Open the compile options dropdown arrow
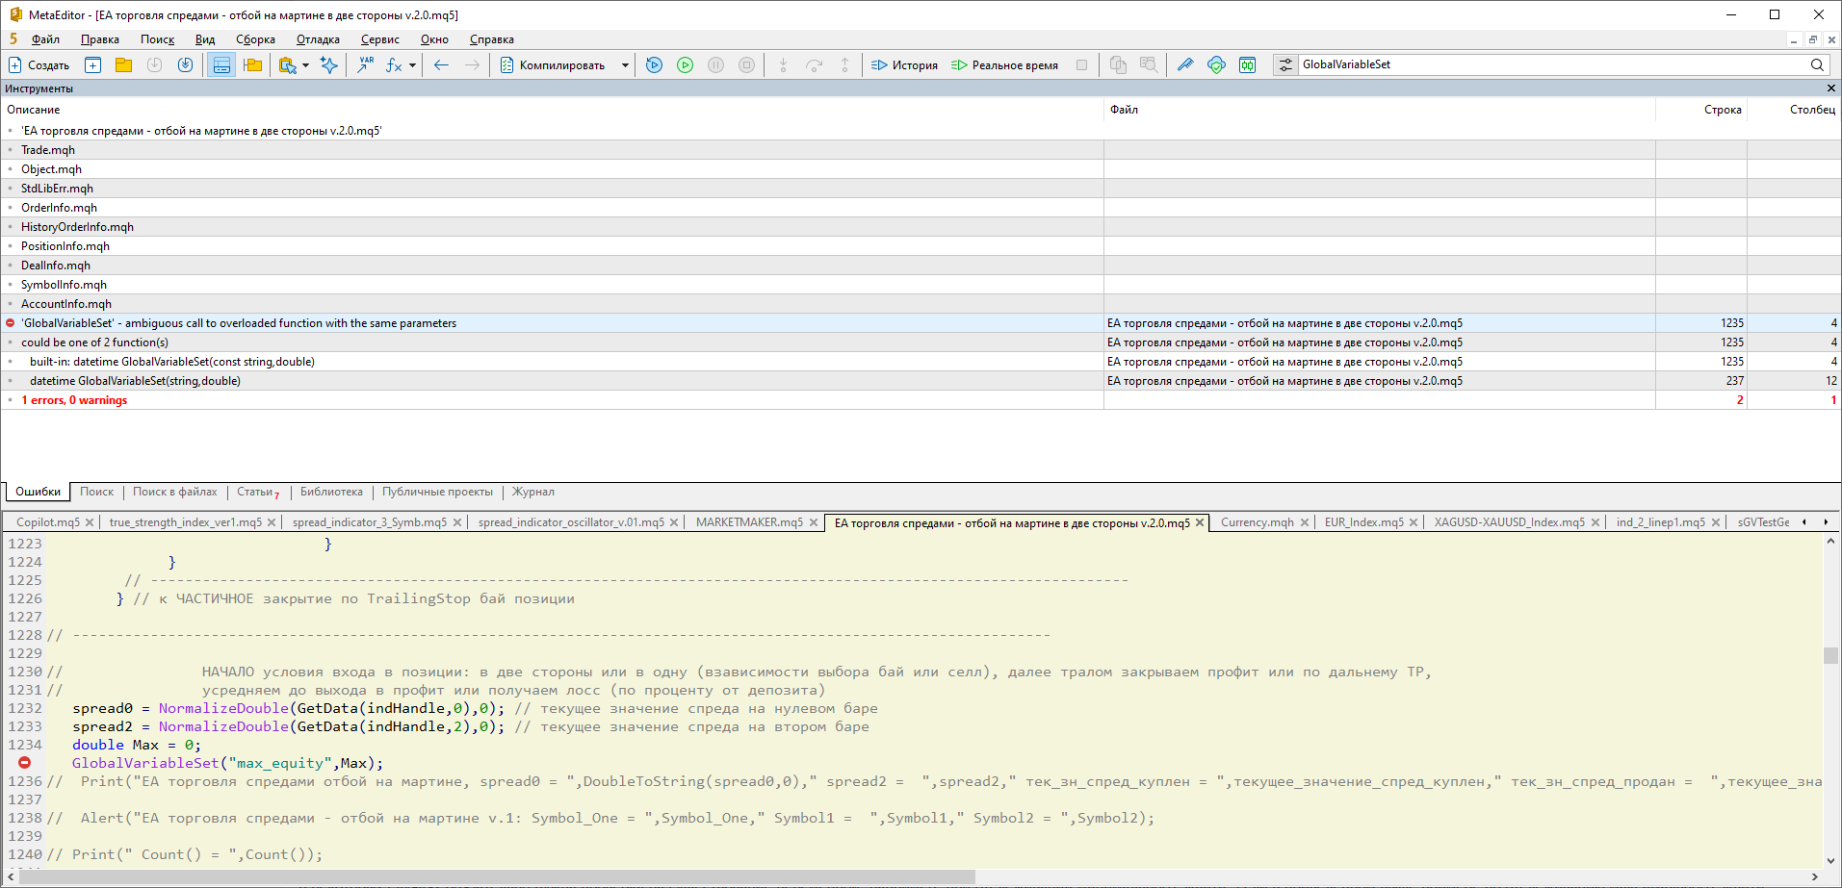The image size is (1842, 888). pos(625,64)
